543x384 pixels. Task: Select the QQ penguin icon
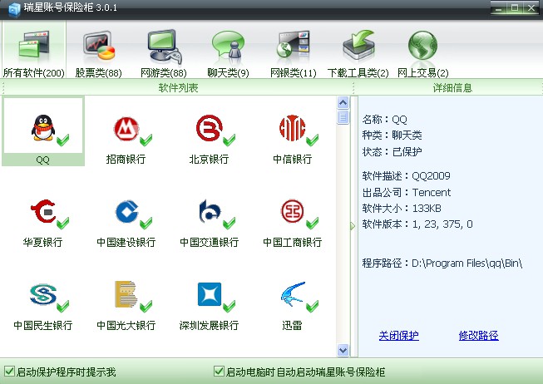tap(43, 128)
